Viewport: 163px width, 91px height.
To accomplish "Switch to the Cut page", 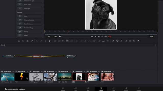I will tap(76, 89).
